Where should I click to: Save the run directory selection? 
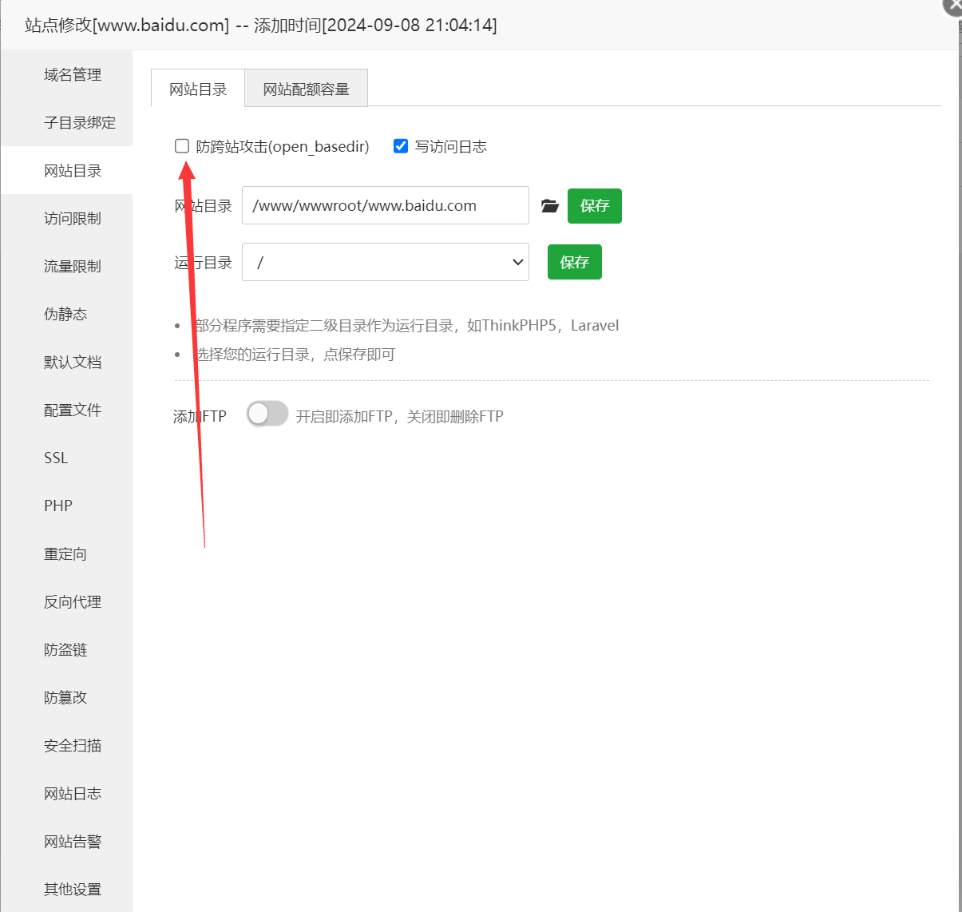(x=574, y=262)
